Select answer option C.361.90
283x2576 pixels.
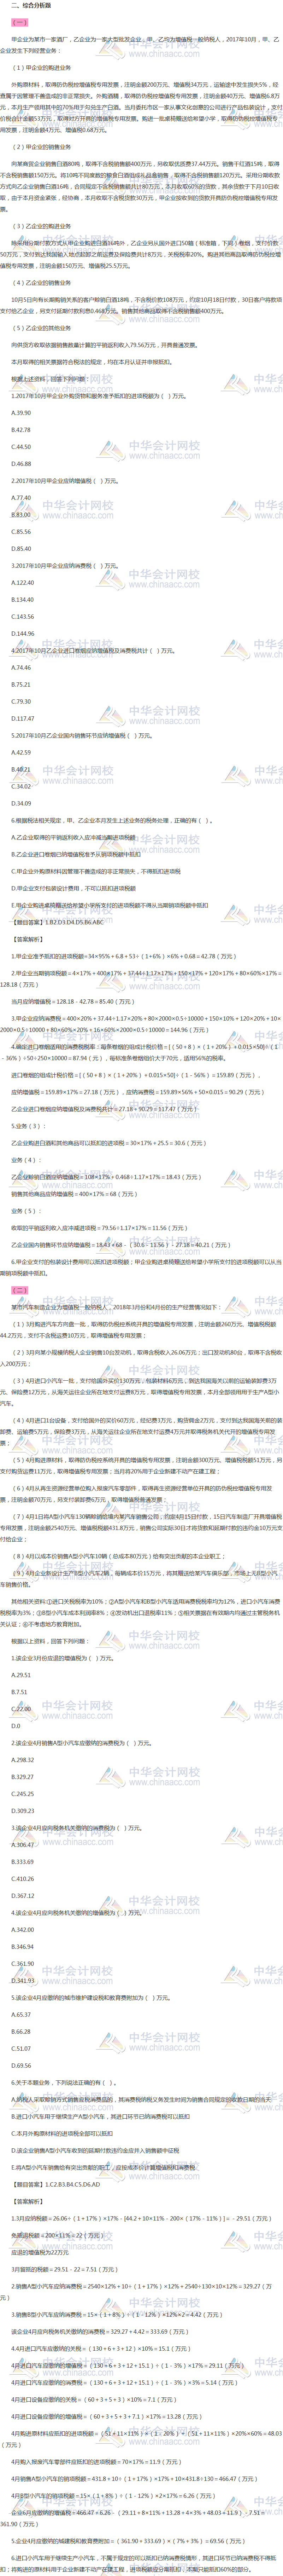(23, 1964)
